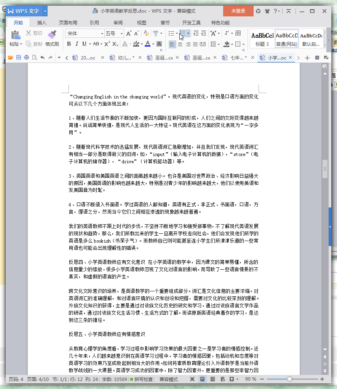Open the 五号 font size dropdown
This screenshot has width=337, height=389.
click(121, 34)
